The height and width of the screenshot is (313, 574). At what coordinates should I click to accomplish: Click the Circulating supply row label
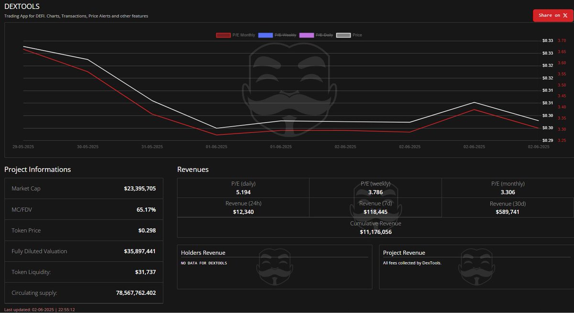[34, 293]
